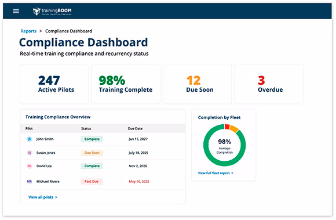
Task: Click the John Smith pilot name
Action: tap(45, 139)
